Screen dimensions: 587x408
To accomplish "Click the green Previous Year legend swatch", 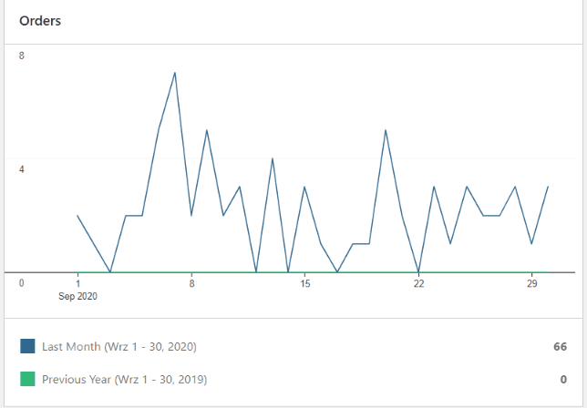I will 27,378.
